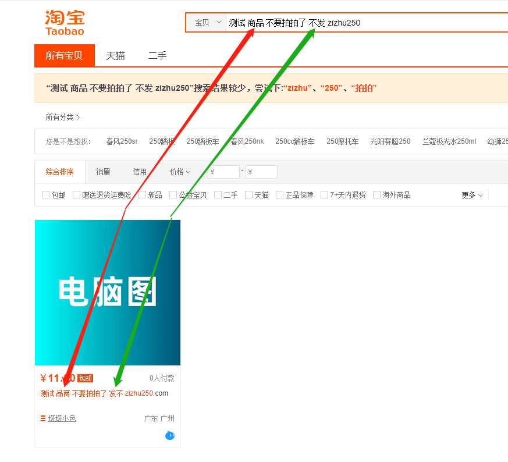This screenshot has width=508, height=462.
Task: Click the minimum price input field
Action: pyautogui.click(x=224, y=172)
